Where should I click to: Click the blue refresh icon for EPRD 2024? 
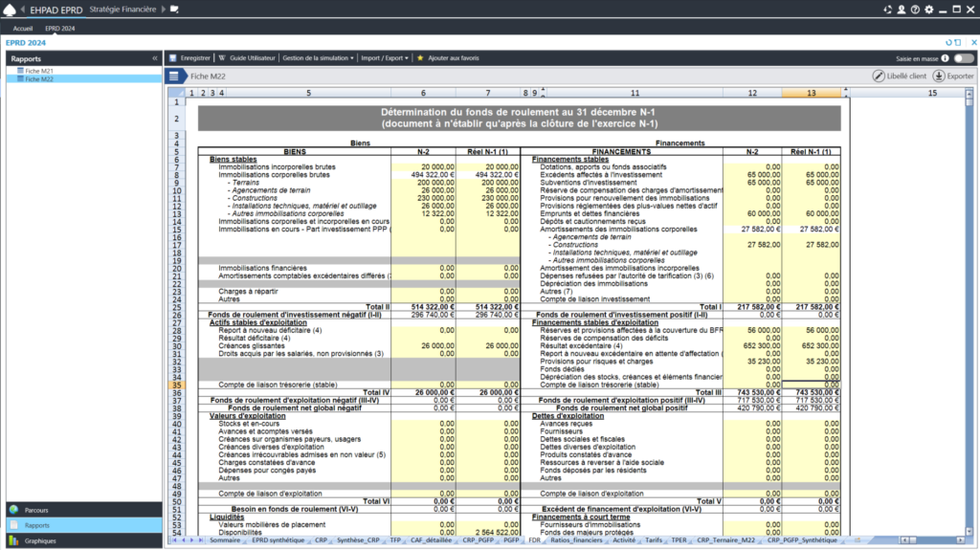[x=948, y=42]
